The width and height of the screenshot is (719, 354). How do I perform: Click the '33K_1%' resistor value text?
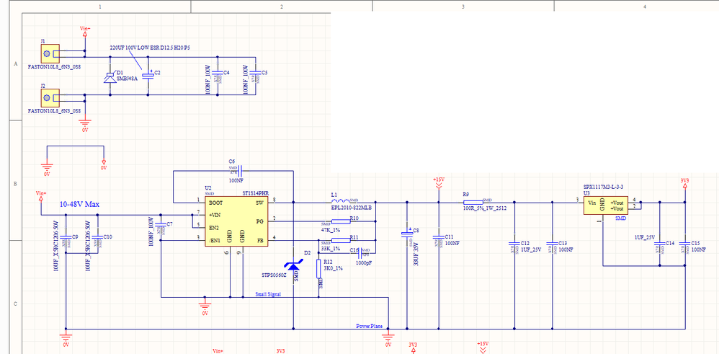click(x=331, y=248)
